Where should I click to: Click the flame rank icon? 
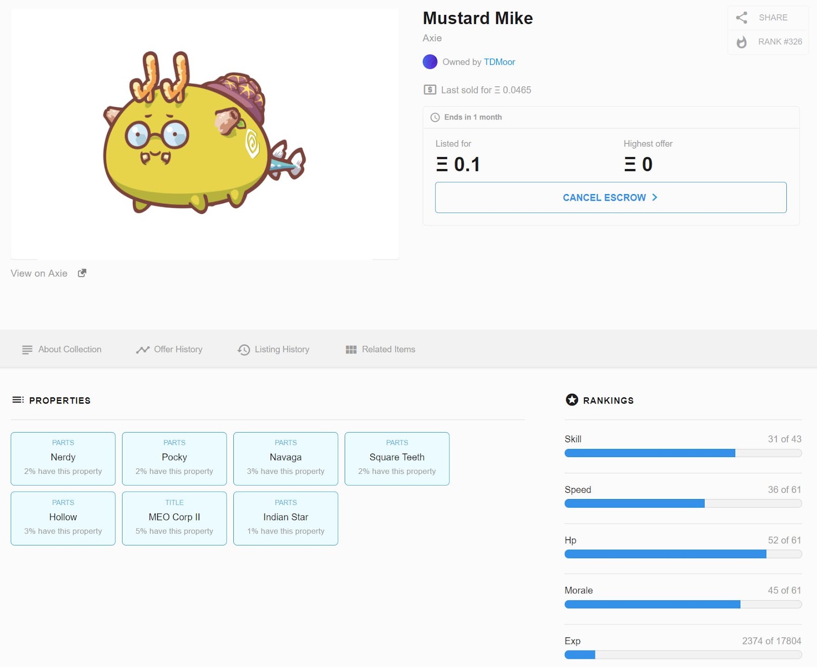pos(741,42)
